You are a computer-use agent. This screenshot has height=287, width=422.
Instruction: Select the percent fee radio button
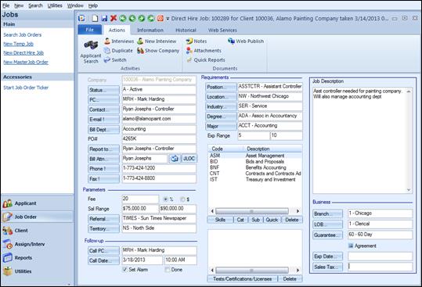pos(165,199)
